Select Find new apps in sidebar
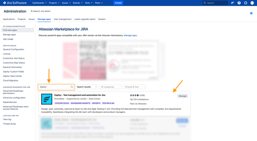Viewport: 257px width, 141px height. point(18,30)
